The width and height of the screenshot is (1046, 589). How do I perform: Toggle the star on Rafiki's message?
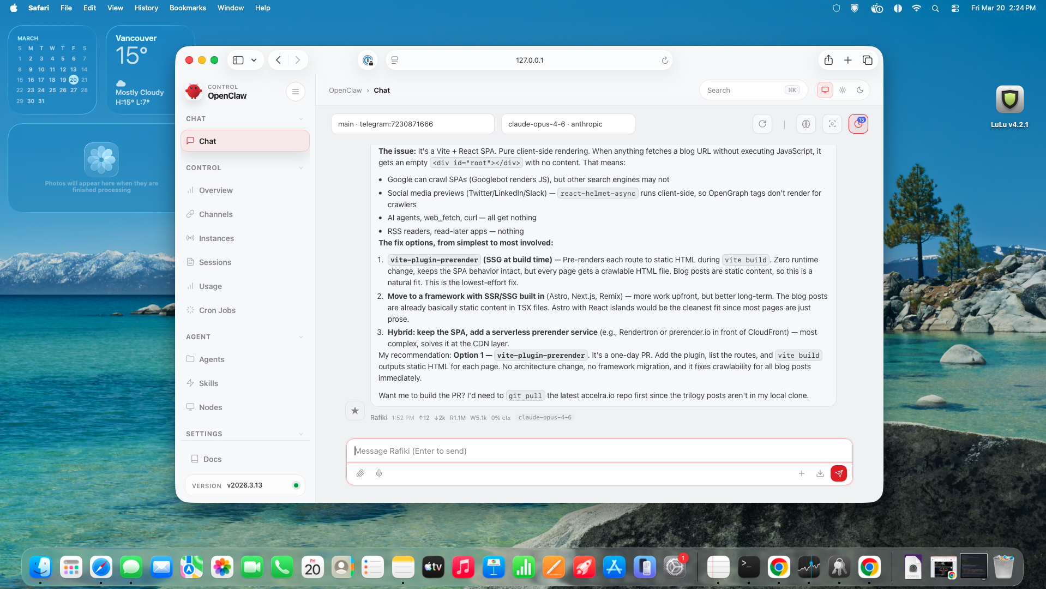tap(354, 411)
